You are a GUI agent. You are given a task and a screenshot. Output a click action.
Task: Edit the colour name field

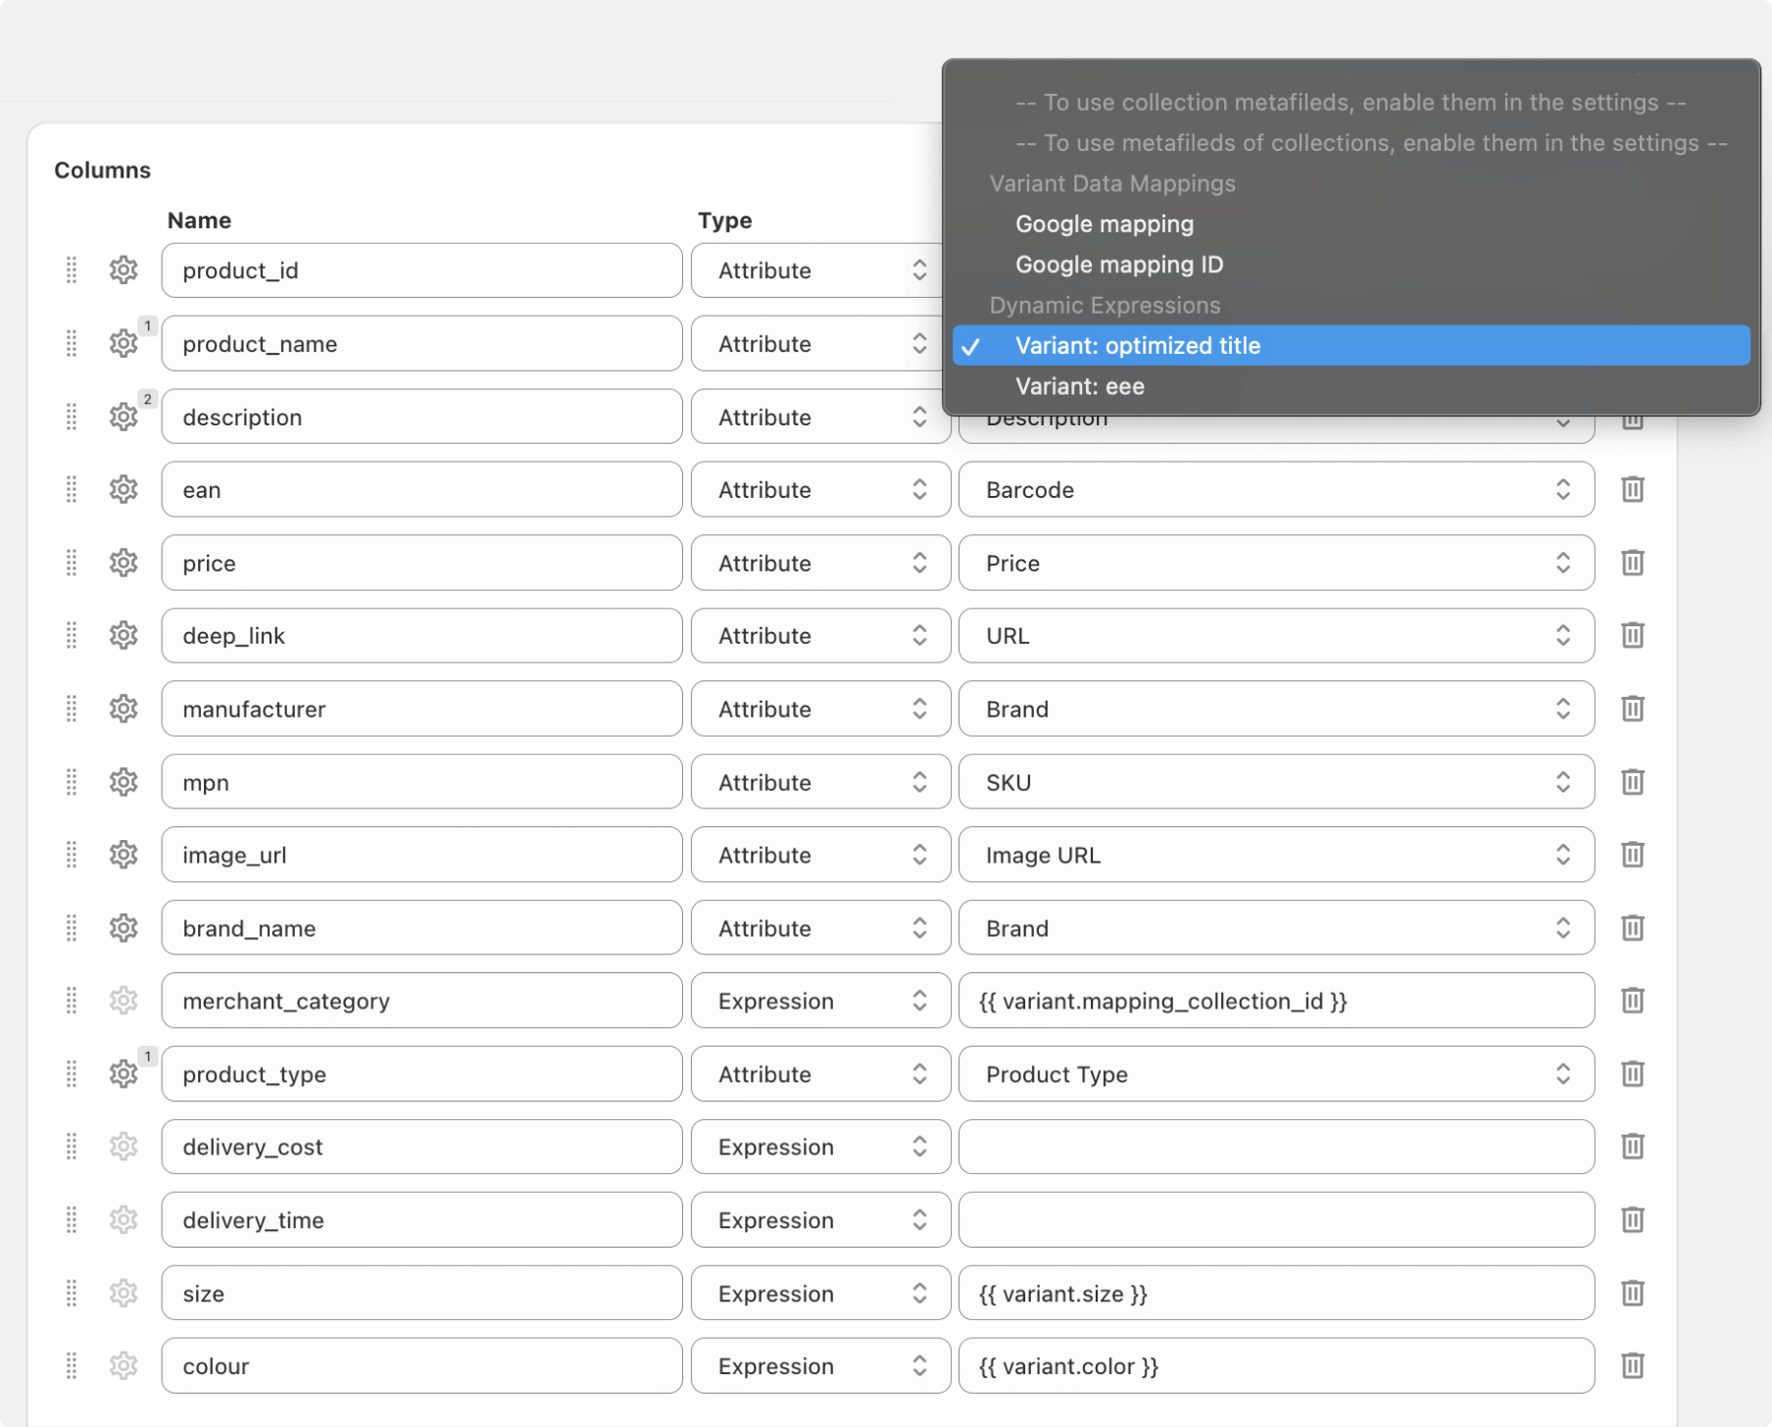tap(421, 1366)
